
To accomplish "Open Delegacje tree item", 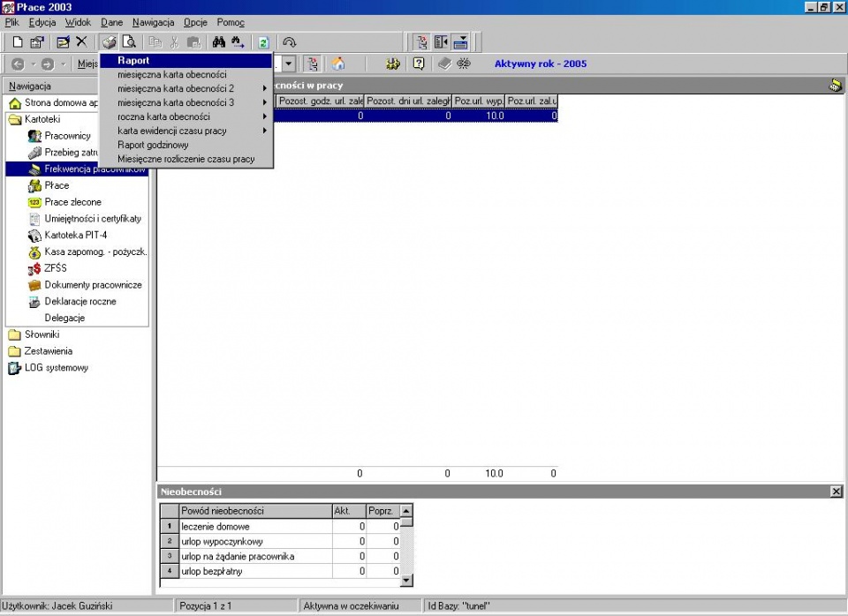I will (64, 319).
